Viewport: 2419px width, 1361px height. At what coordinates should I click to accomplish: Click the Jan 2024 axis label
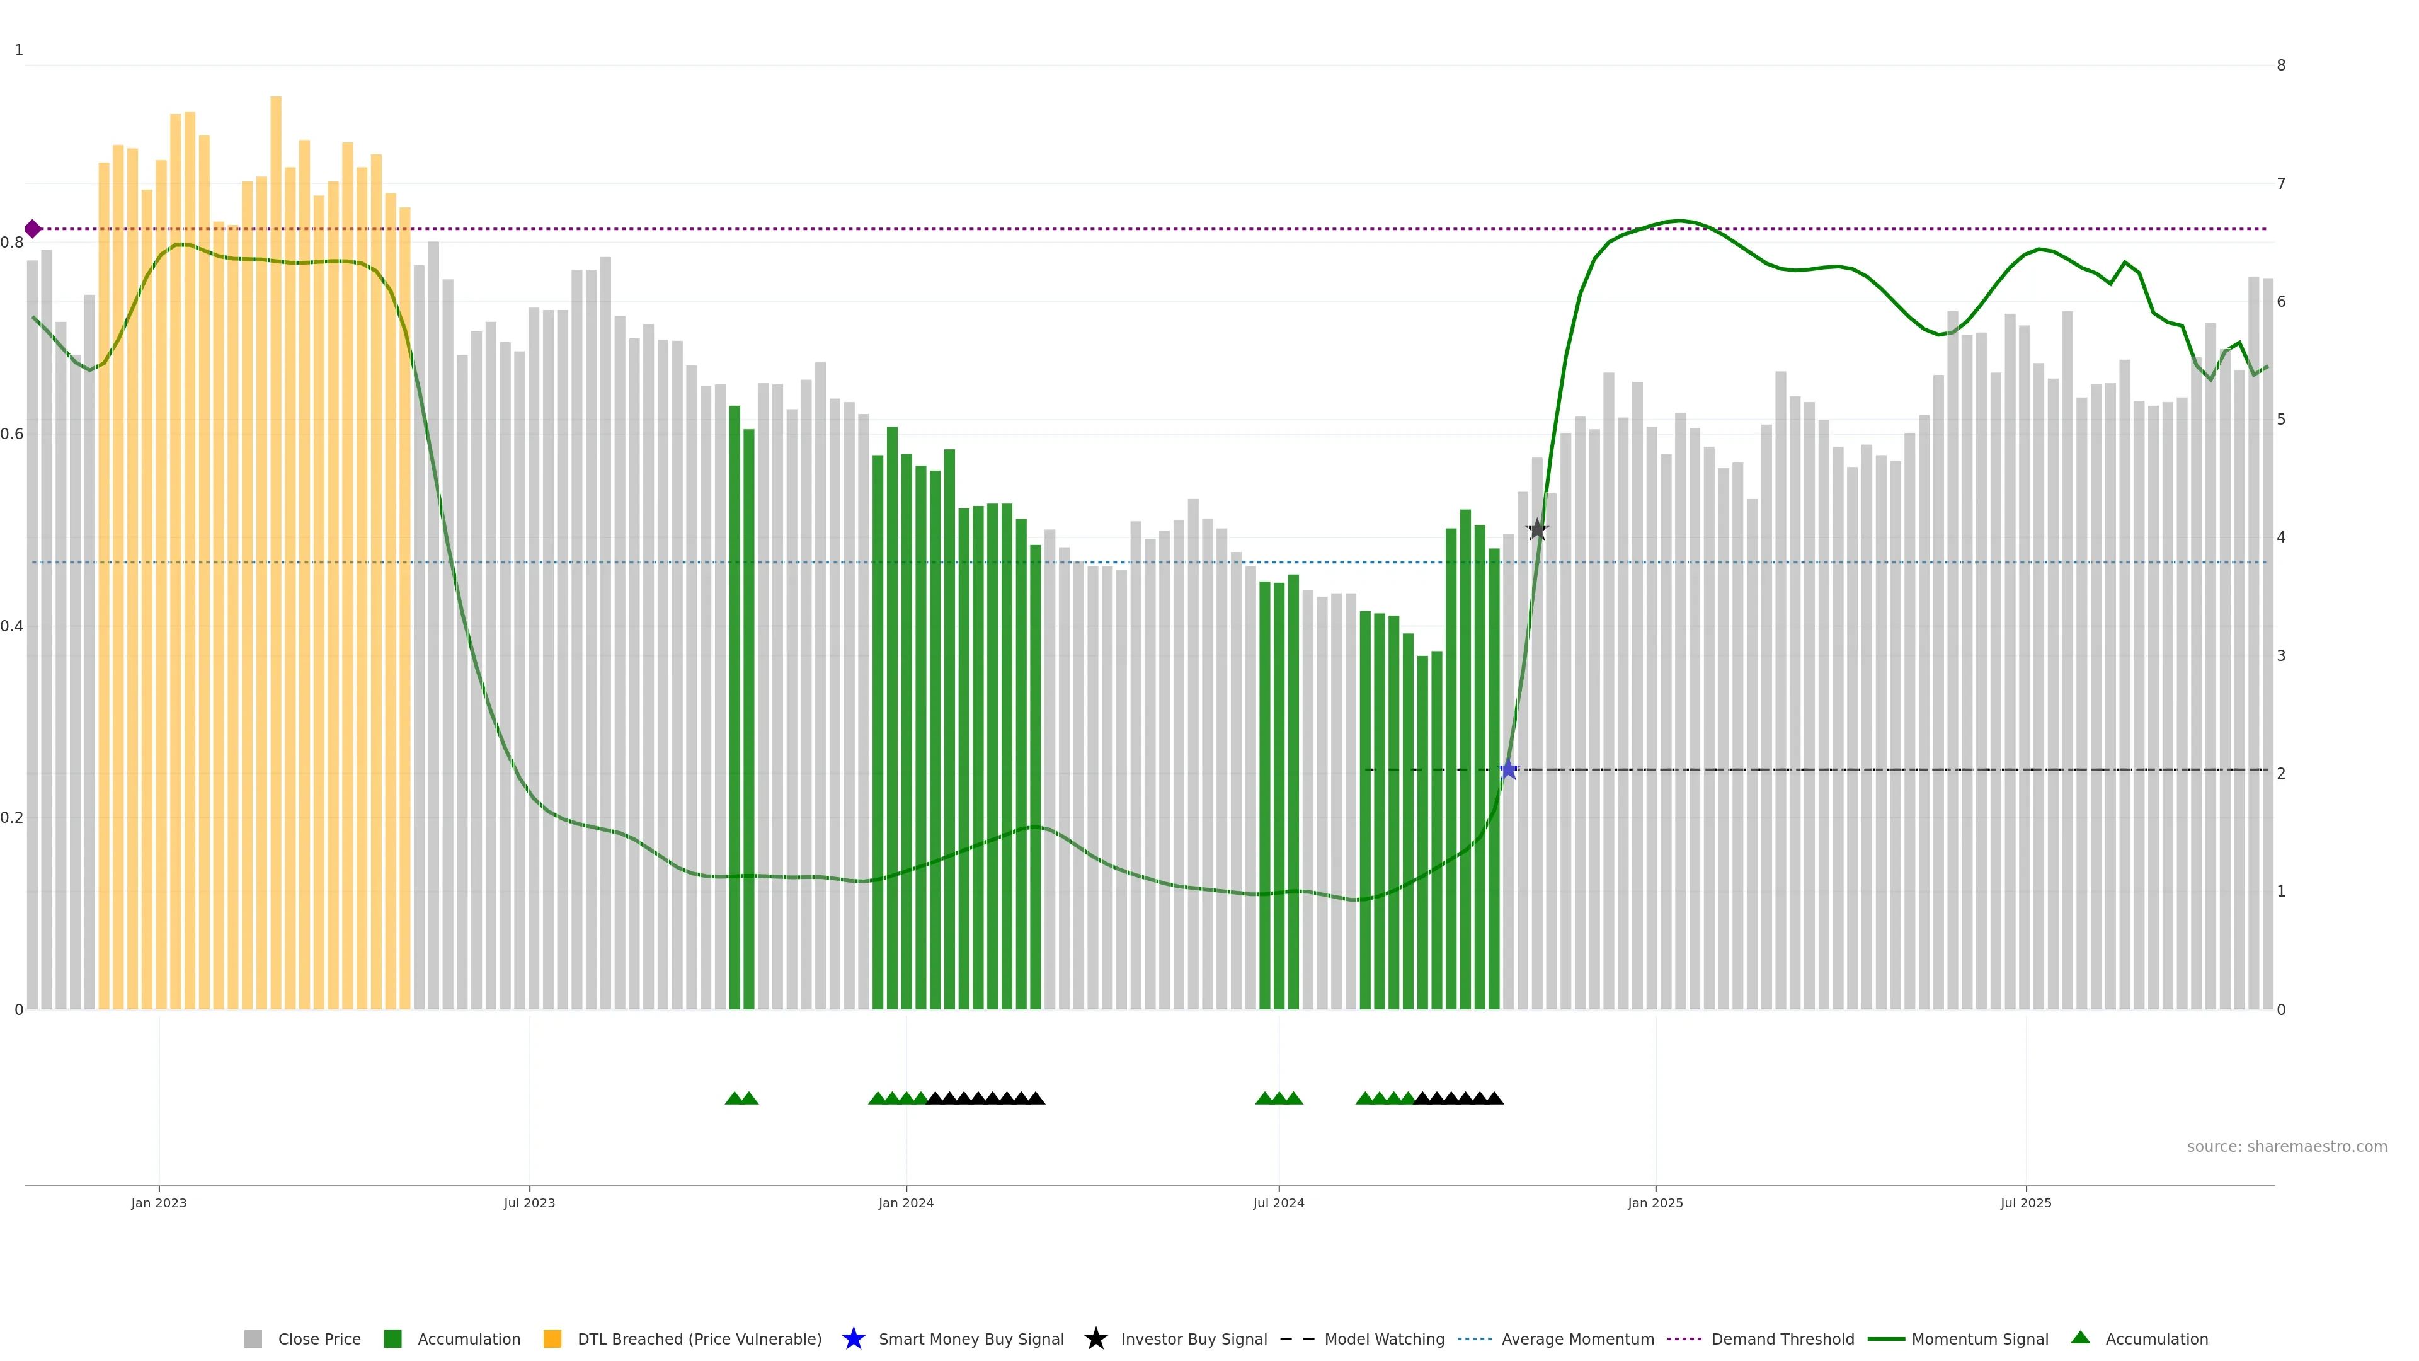click(905, 1202)
